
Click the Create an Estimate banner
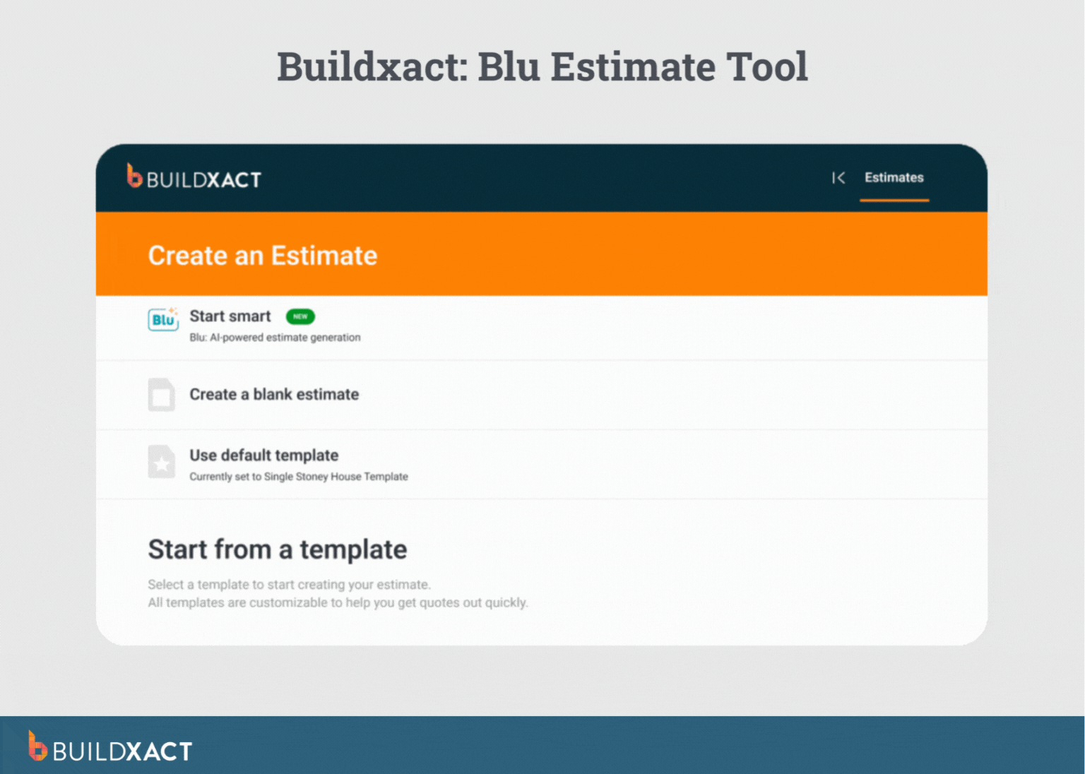(262, 255)
